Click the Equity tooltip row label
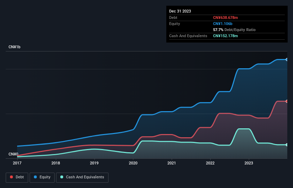Screen dimensions: 293x188 pyautogui.click(x=175, y=24)
